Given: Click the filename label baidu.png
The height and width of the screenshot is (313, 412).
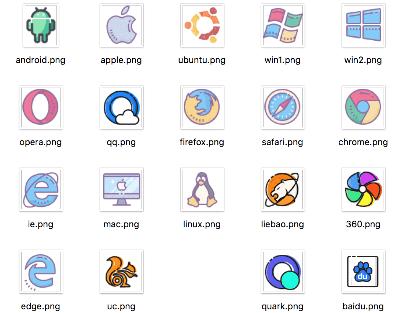Looking at the screenshot, I should pyautogui.click(x=363, y=306).
